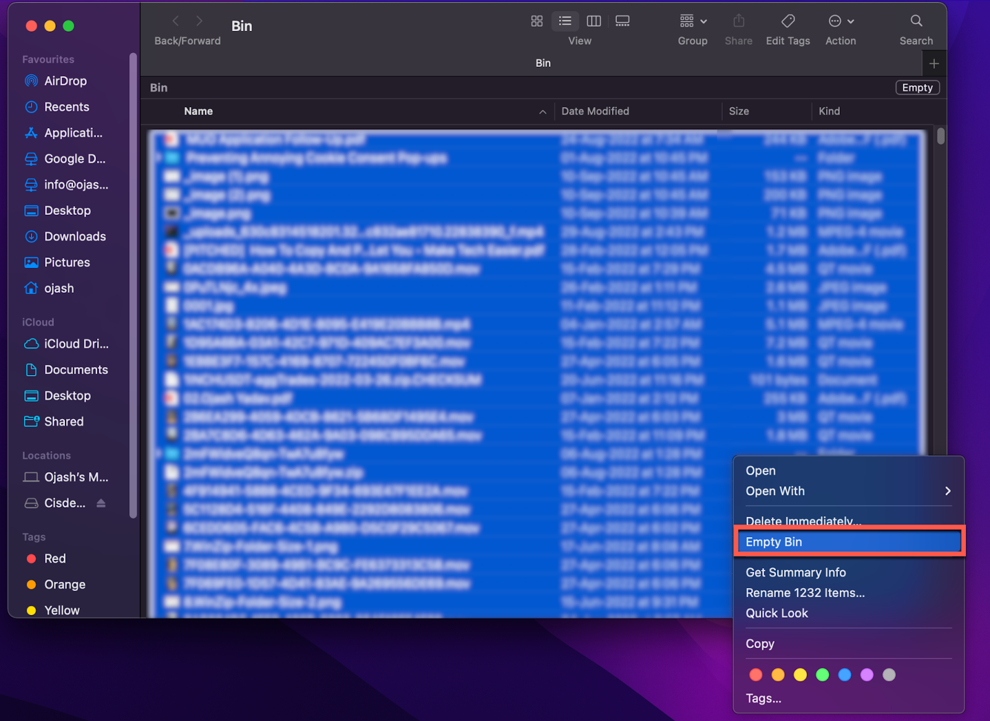Click the sidebar vertical scrollbar
990x721 pixels.
[133, 285]
